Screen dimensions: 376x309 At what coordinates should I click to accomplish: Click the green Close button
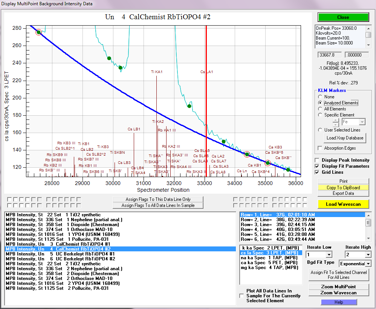click(x=343, y=17)
